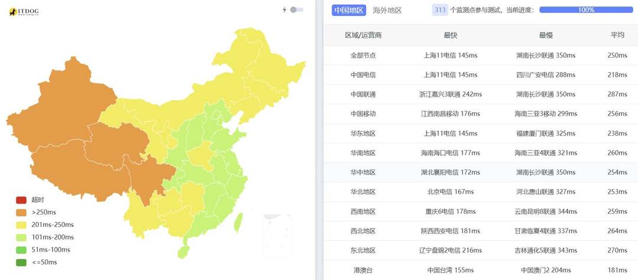Click the 港澳台 average 181ms value

[x=617, y=270]
